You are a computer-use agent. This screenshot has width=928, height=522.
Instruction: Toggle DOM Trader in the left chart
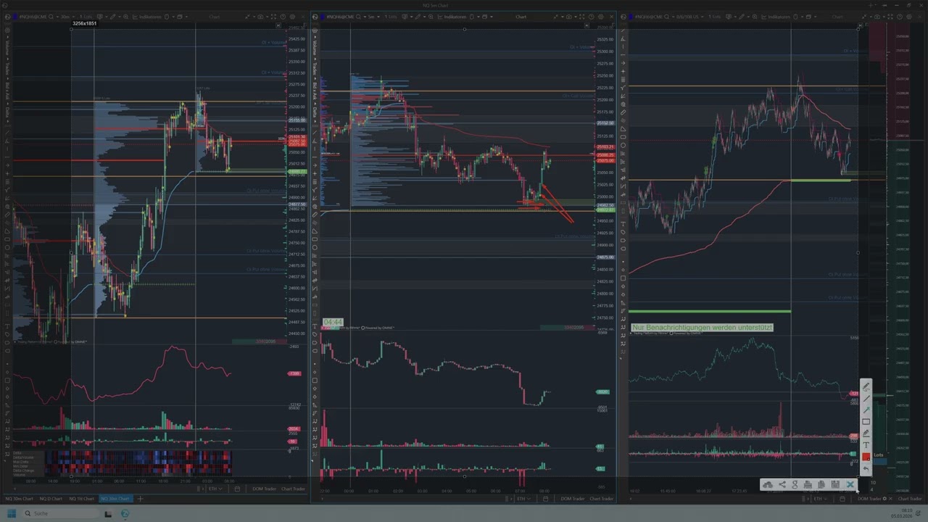pos(264,489)
